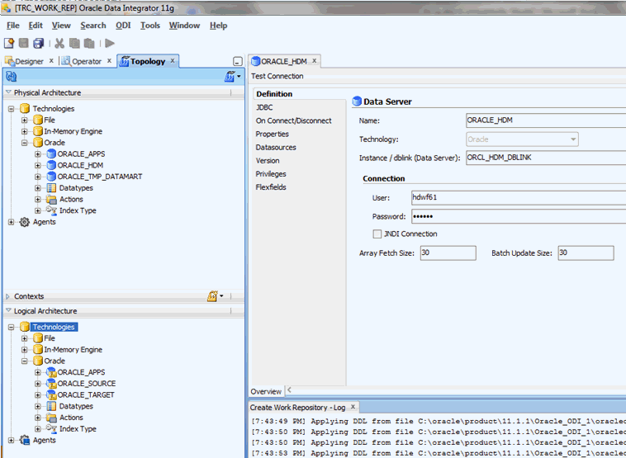Click the Index Type icon under Physical Architecture

pyautogui.click(x=51, y=210)
